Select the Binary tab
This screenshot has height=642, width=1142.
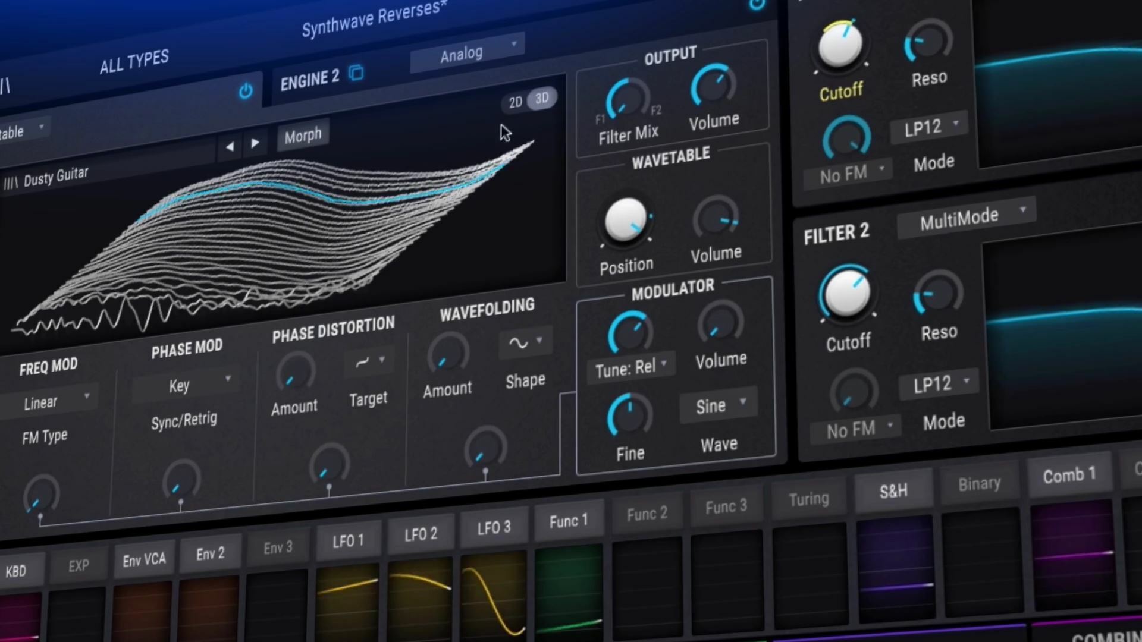tap(979, 483)
